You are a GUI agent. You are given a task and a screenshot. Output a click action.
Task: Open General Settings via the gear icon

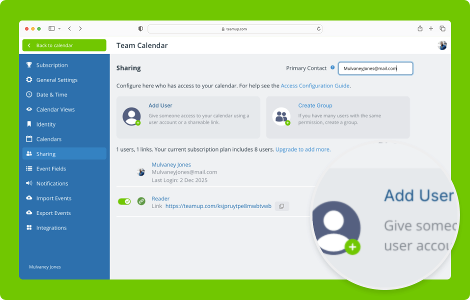pyautogui.click(x=29, y=79)
